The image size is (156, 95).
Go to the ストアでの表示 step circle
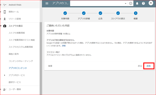click(118, 13)
